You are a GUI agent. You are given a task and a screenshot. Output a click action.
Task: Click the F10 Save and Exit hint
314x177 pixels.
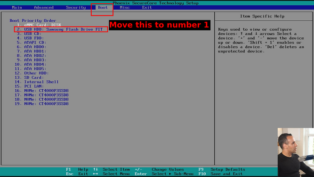click(220, 174)
